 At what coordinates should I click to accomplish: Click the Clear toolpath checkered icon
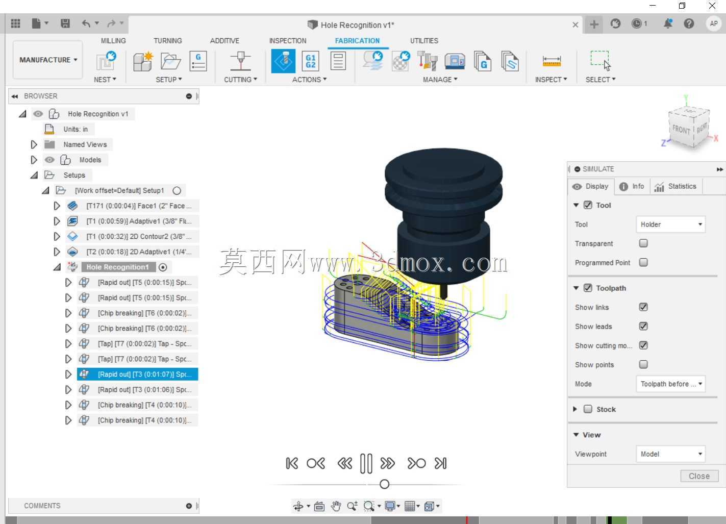pos(400,61)
